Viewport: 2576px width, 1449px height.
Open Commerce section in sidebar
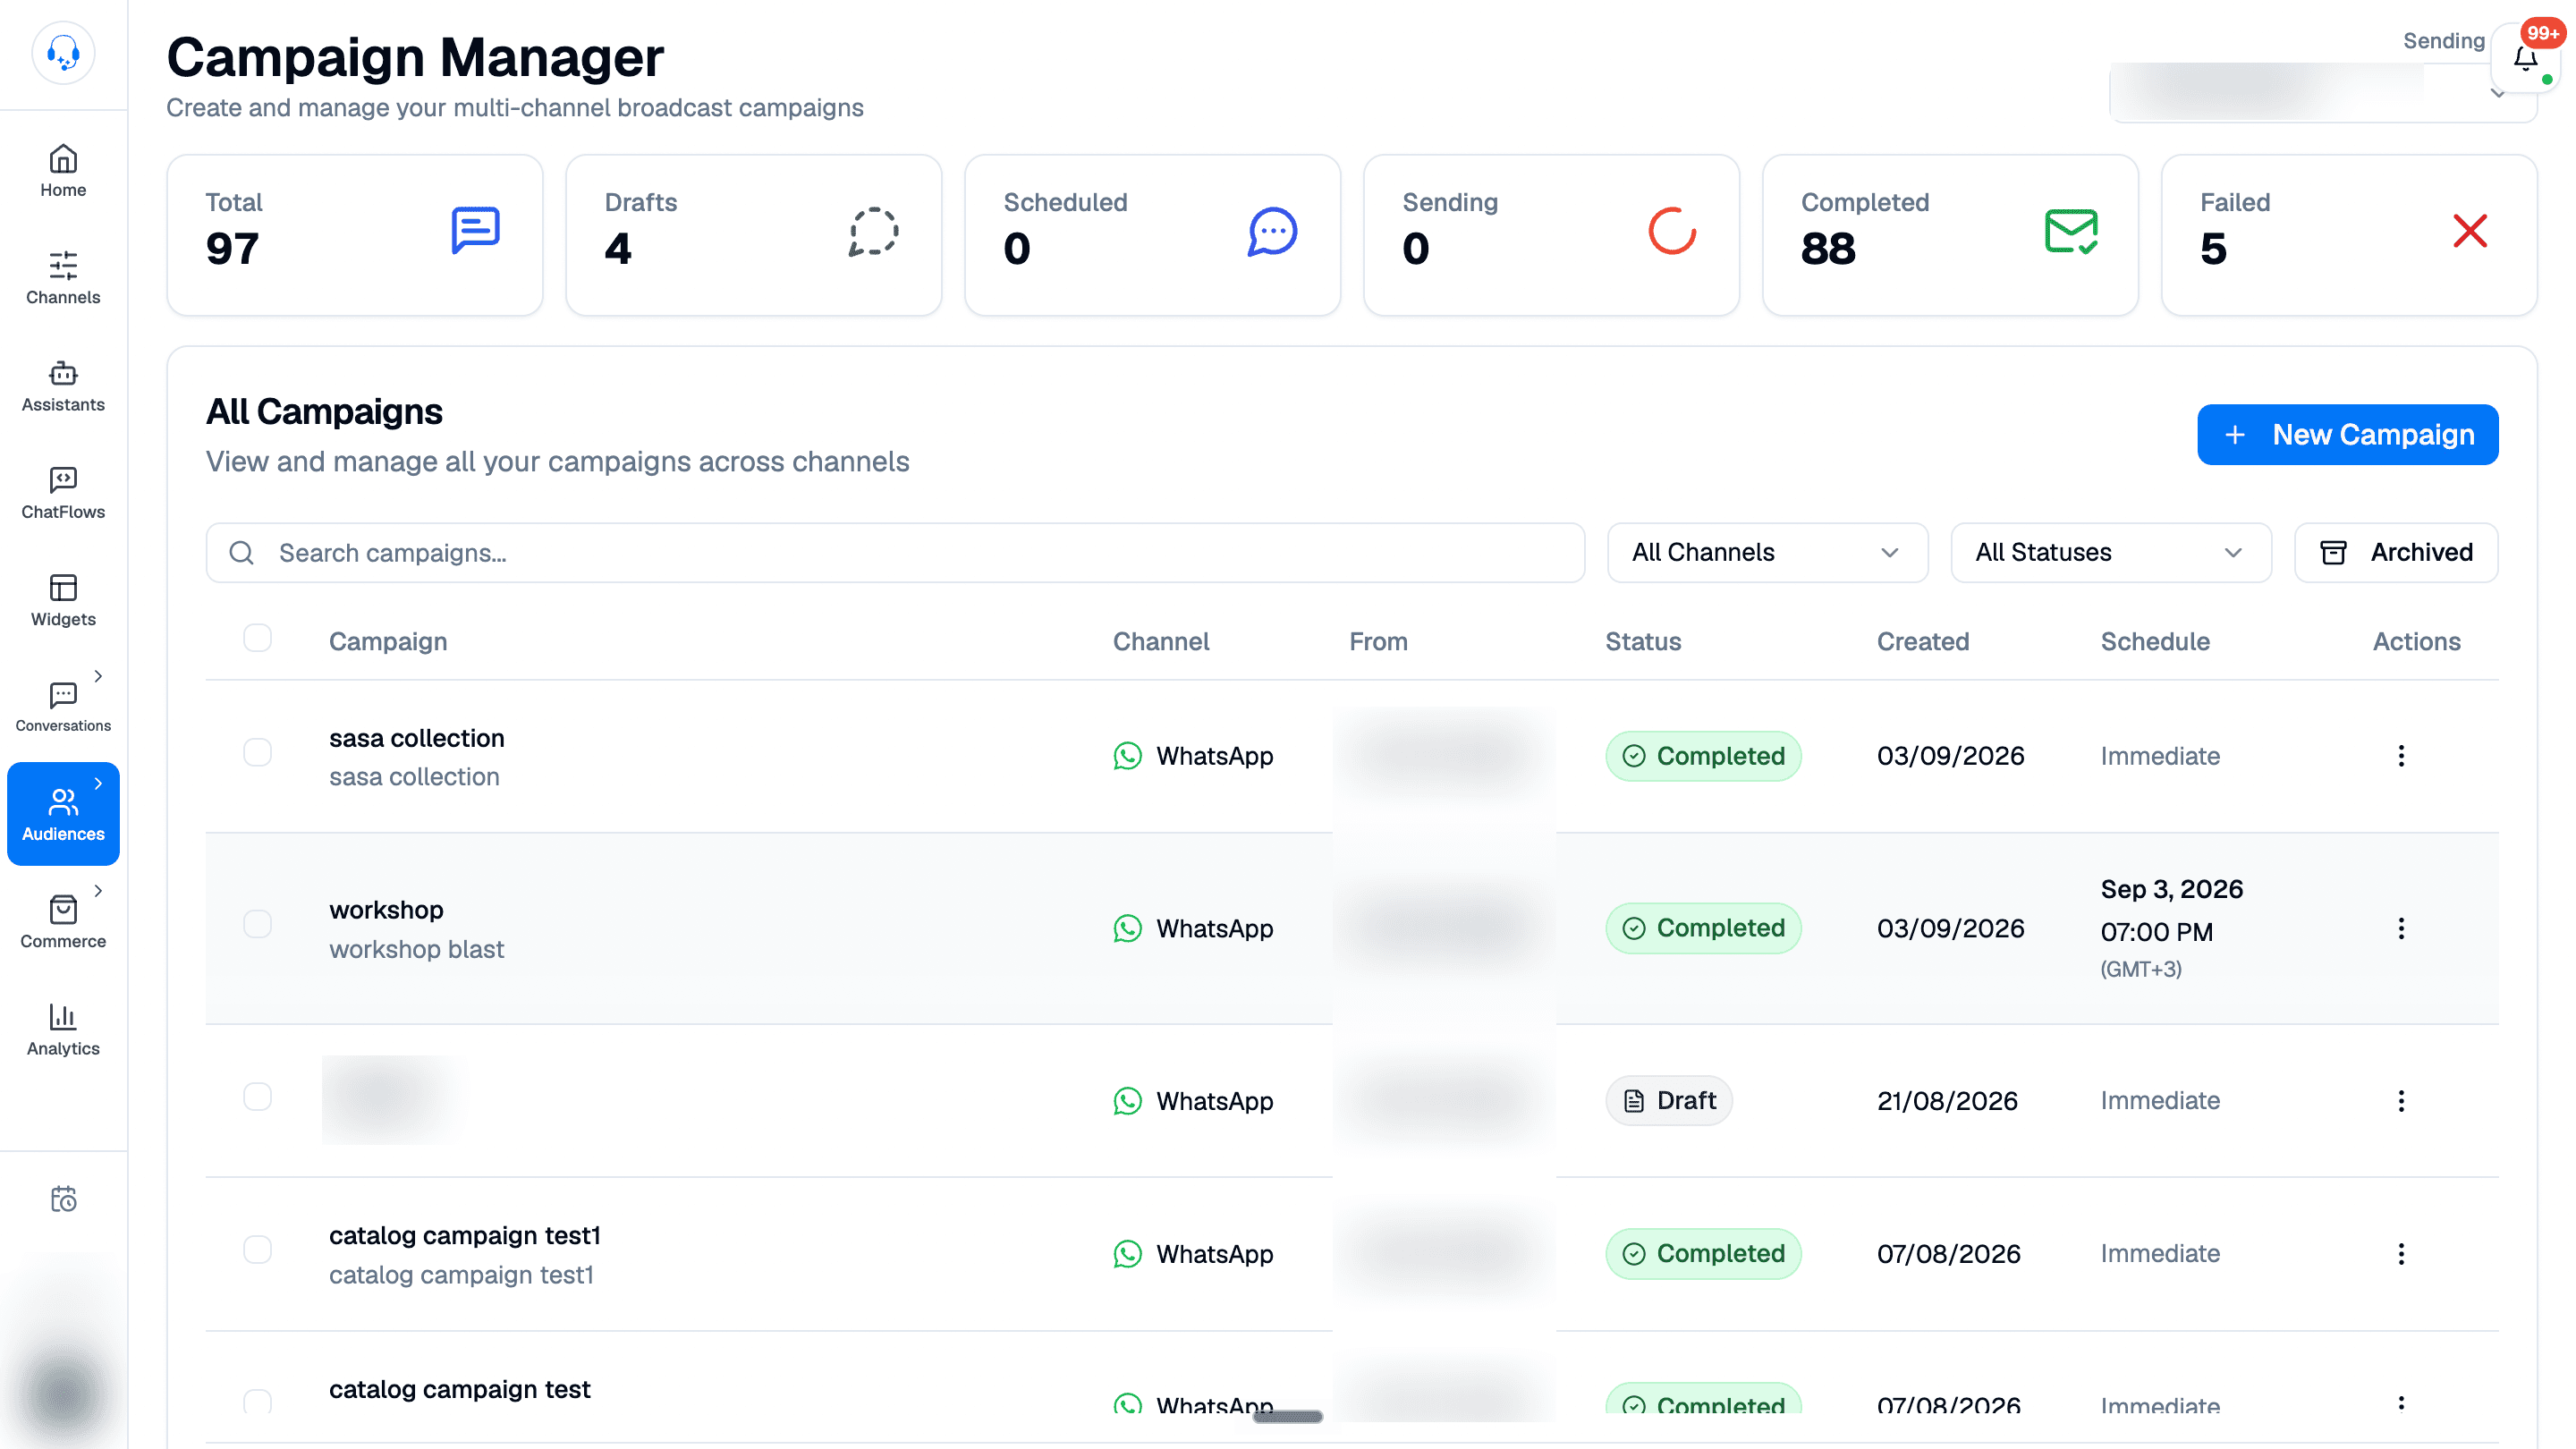(x=63, y=922)
